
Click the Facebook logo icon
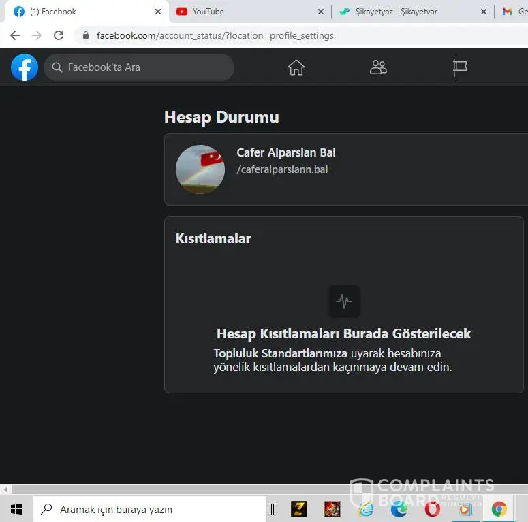pyautogui.click(x=25, y=67)
